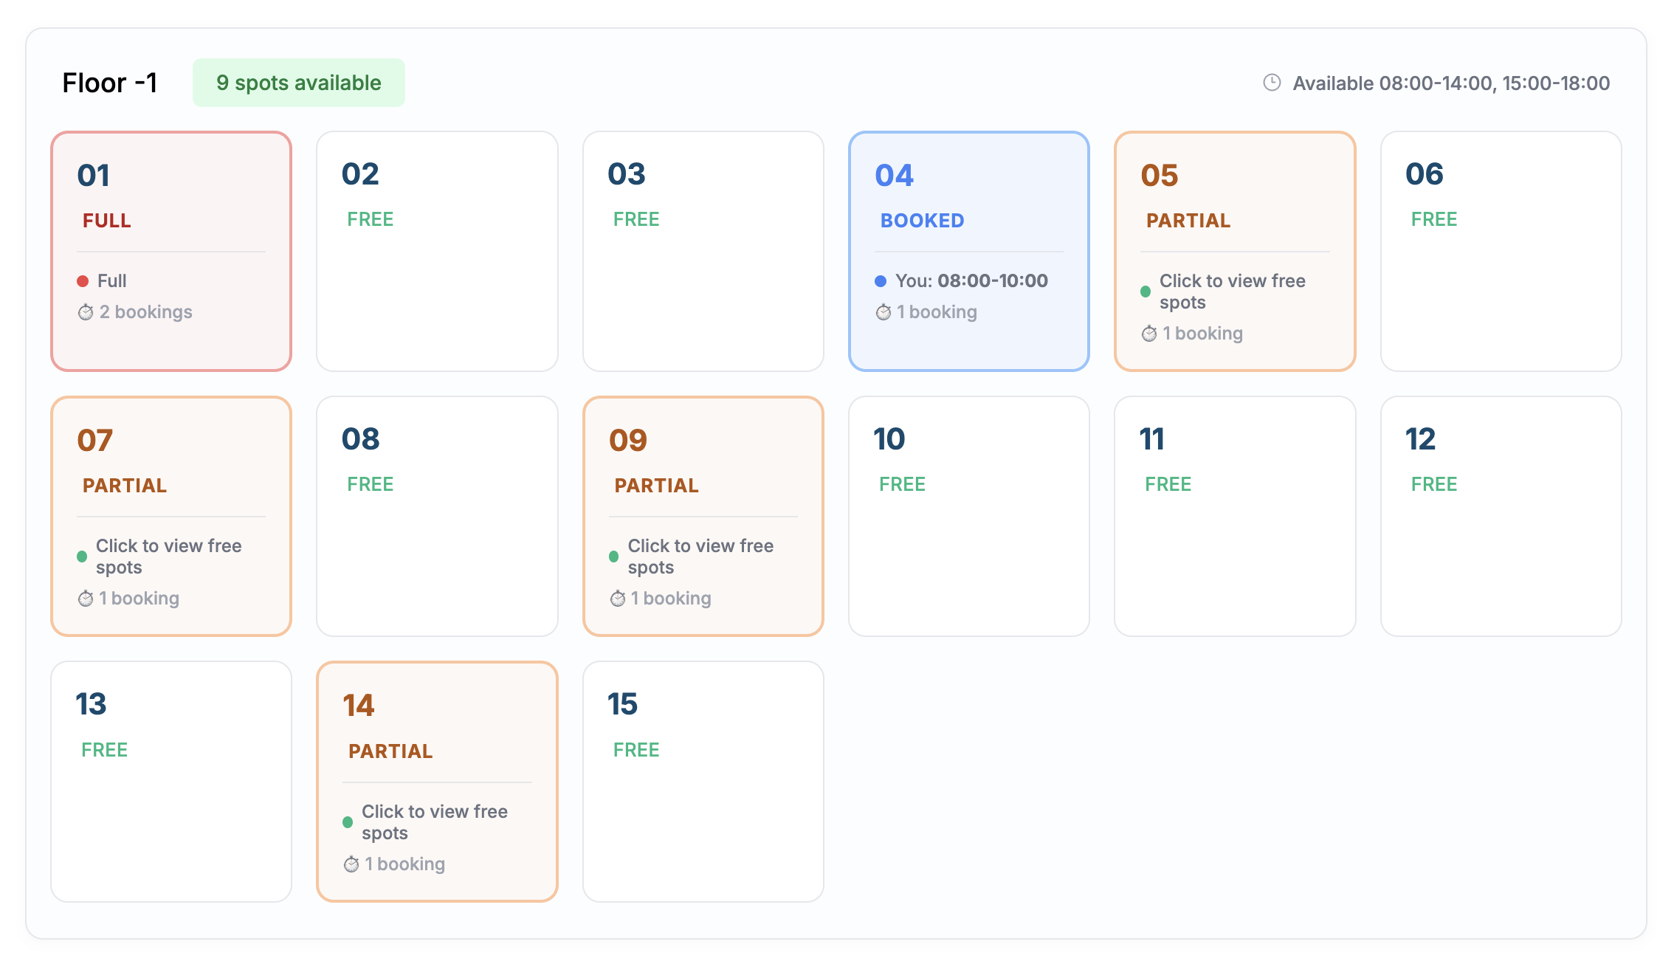Click the stopwatch icon in spot 09
The height and width of the screenshot is (961, 1674).
pos(618,599)
